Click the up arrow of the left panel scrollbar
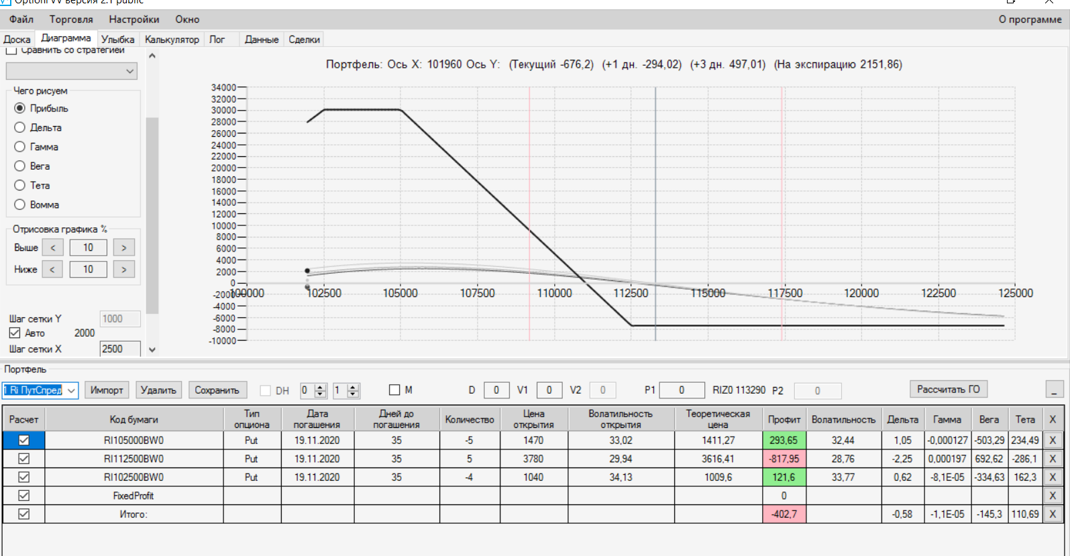Image resolution: width=1070 pixels, height=556 pixels. pos(152,56)
